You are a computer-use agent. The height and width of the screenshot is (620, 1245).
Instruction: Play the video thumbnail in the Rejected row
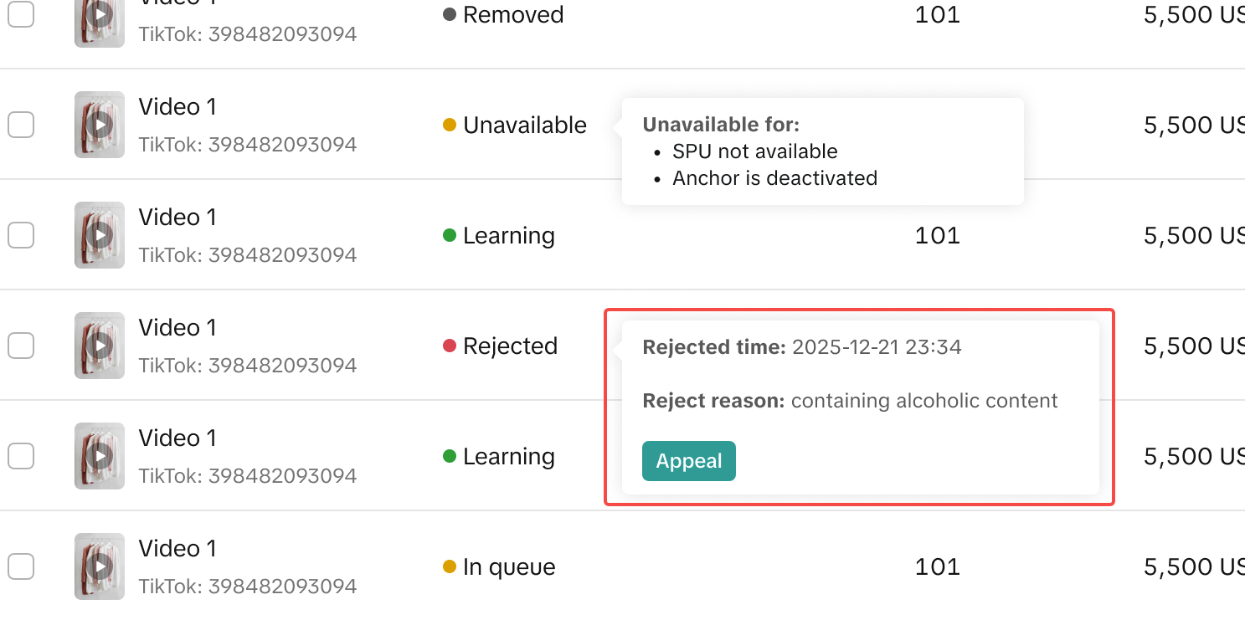(x=100, y=346)
